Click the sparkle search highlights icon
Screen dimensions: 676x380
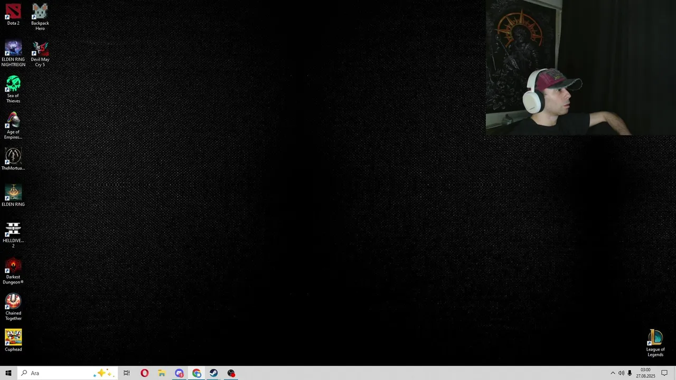(x=102, y=373)
